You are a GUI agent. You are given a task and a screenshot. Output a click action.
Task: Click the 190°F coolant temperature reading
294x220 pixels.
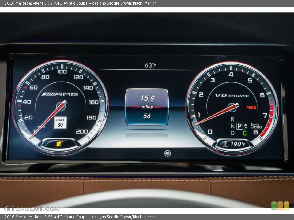pyautogui.click(x=238, y=144)
